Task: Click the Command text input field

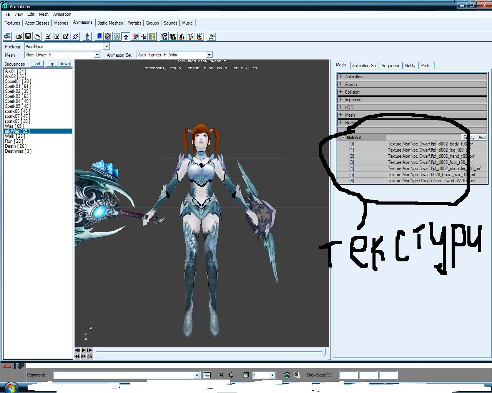Action: click(x=124, y=375)
